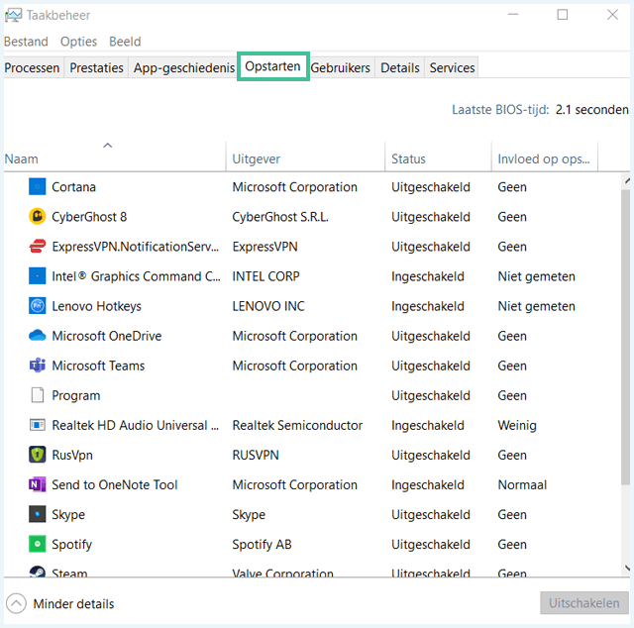Click the Normaal impact value
Image resolution: width=634 pixels, height=628 pixels.
(x=522, y=484)
